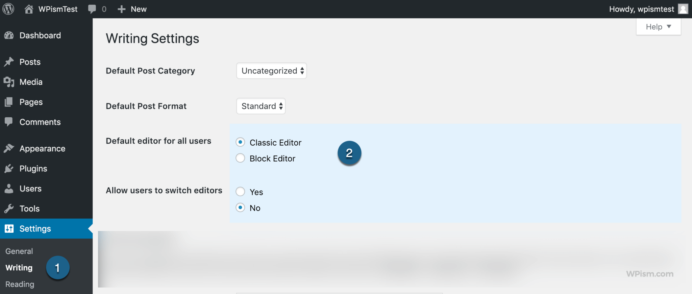The width and height of the screenshot is (692, 294).
Task: Click the Howdy, wpismtest account link
Action: 641,9
